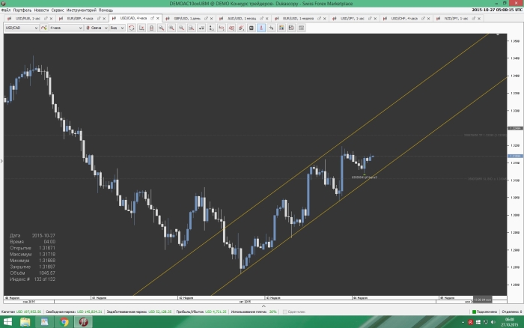Undock the GBP/USD chart tab
This screenshot has height=328, width=524.
(x=206, y=19)
